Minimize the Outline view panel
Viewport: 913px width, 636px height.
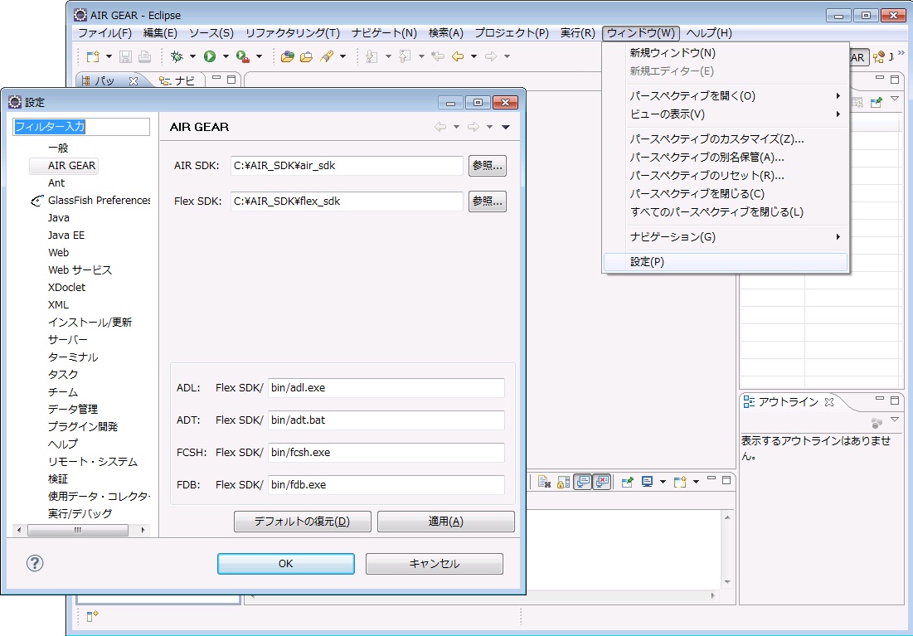click(881, 400)
